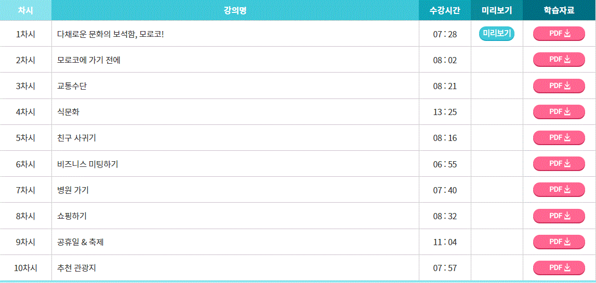596x283 pixels.
Task: Download PDF for 친구 사귀기 lesson
Action: [559, 138]
